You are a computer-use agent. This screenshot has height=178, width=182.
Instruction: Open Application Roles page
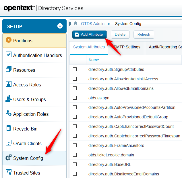34,114
